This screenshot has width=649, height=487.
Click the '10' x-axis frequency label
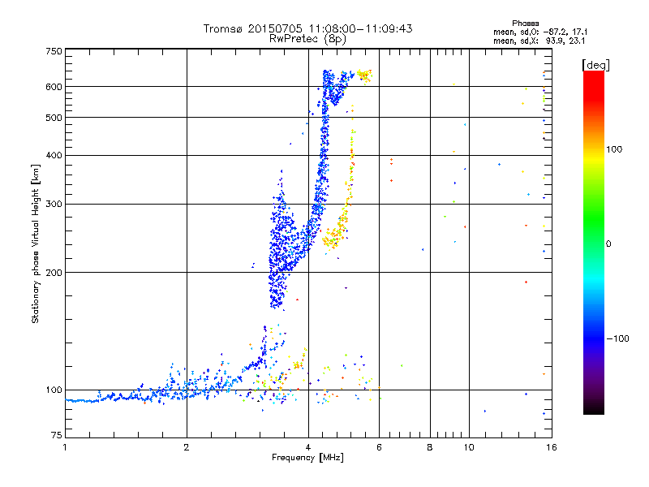pyautogui.click(x=469, y=447)
